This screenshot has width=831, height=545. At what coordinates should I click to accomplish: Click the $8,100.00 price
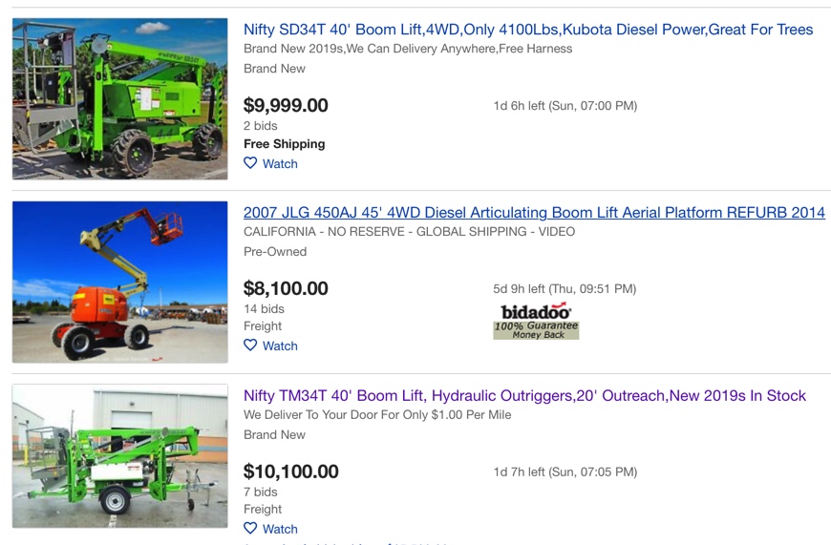[x=286, y=288]
